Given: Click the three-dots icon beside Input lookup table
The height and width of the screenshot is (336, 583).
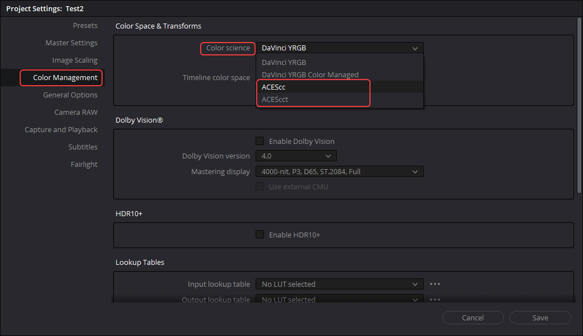Looking at the screenshot, I should click(435, 284).
